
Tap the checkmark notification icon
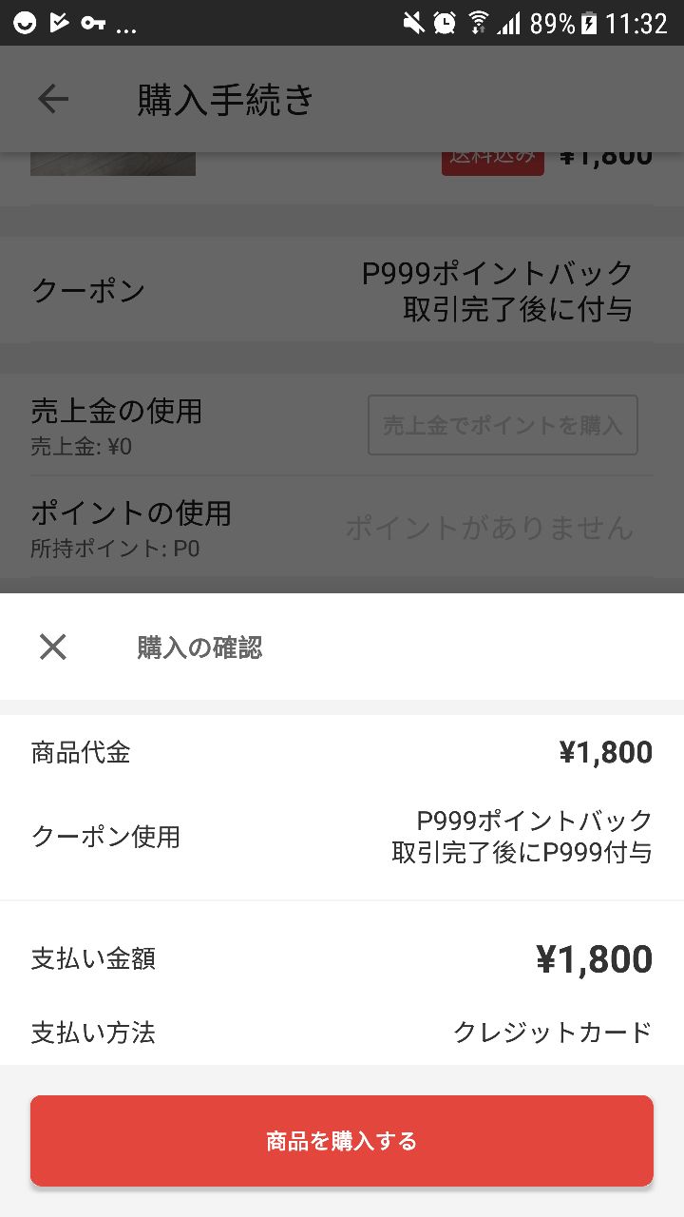59,23
